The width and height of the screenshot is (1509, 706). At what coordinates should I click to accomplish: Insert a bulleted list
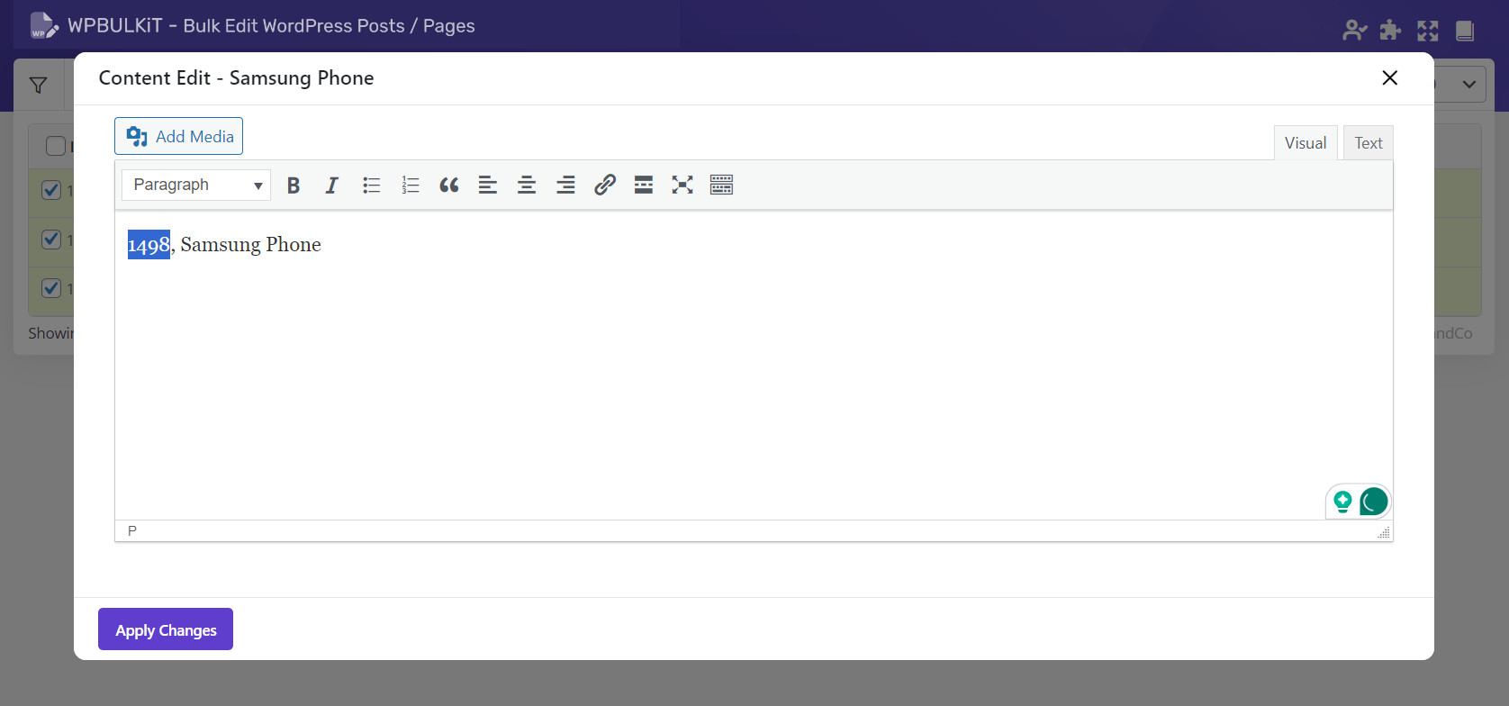click(x=371, y=186)
